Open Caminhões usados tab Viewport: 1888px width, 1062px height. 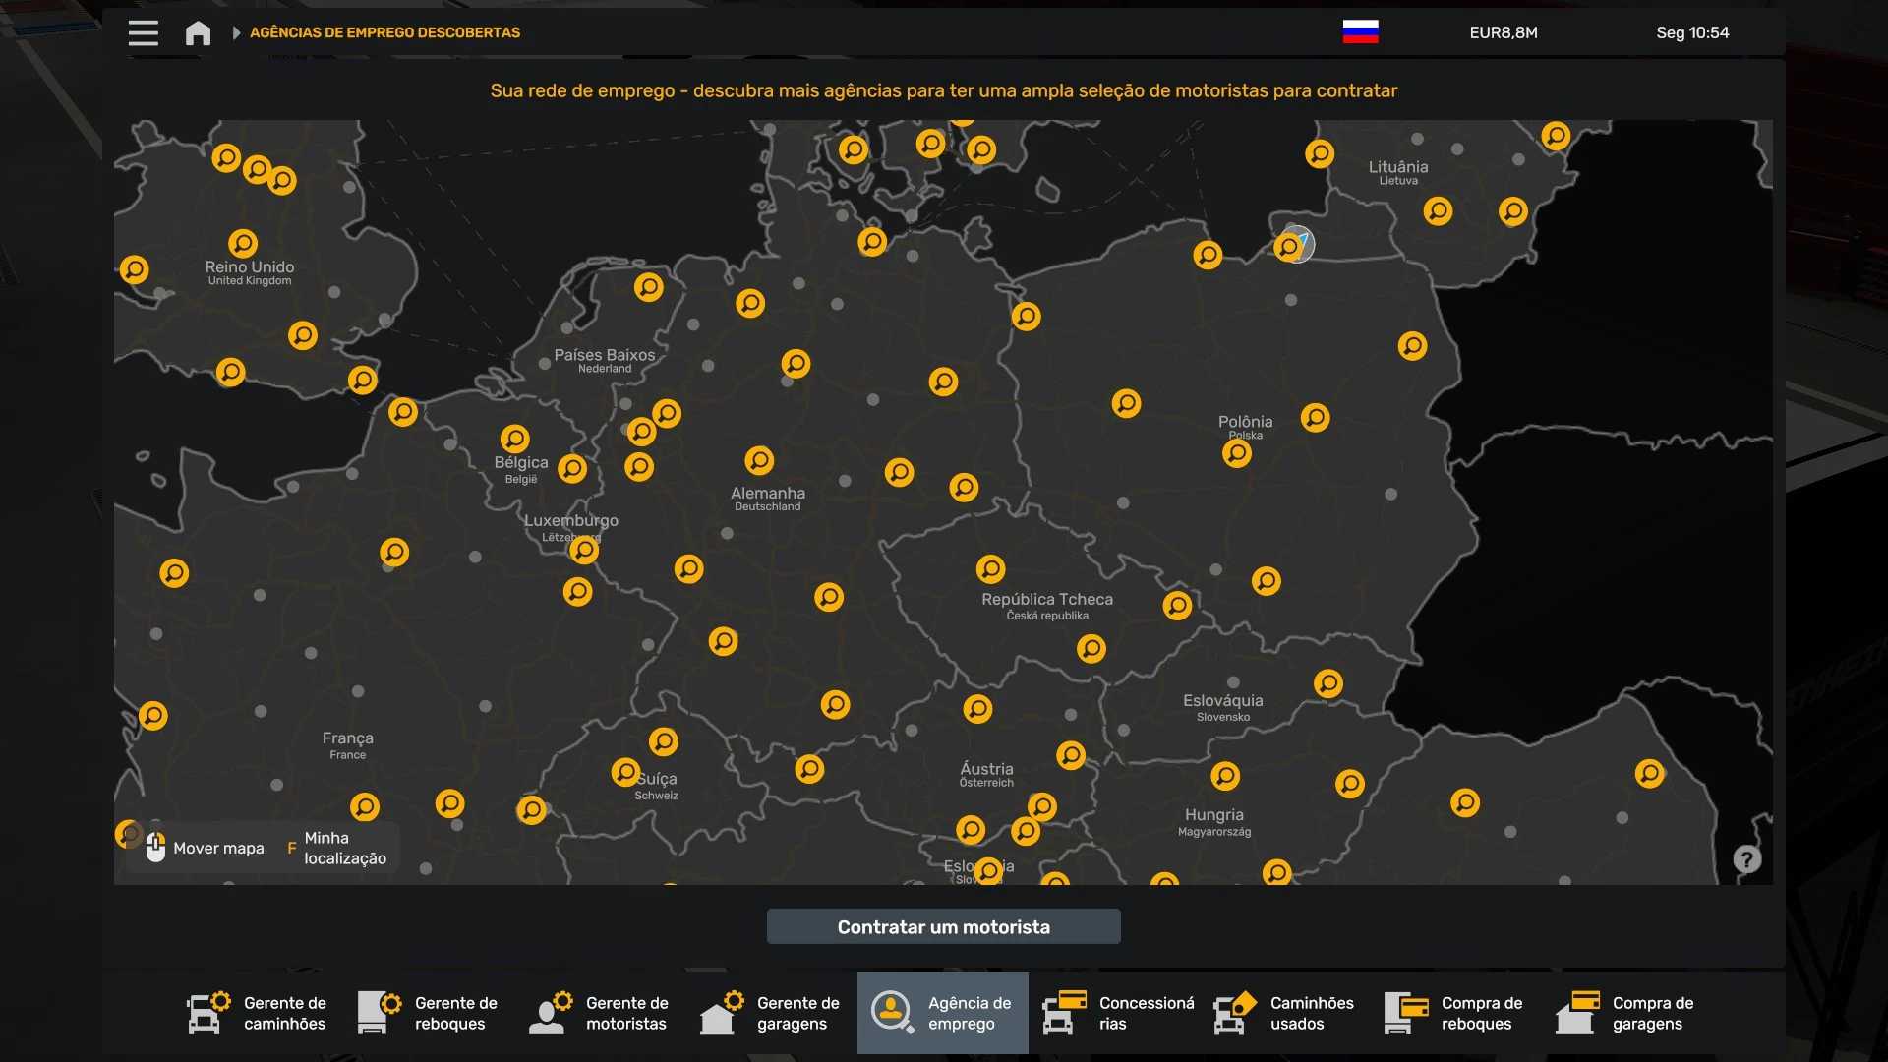click(x=1284, y=1013)
